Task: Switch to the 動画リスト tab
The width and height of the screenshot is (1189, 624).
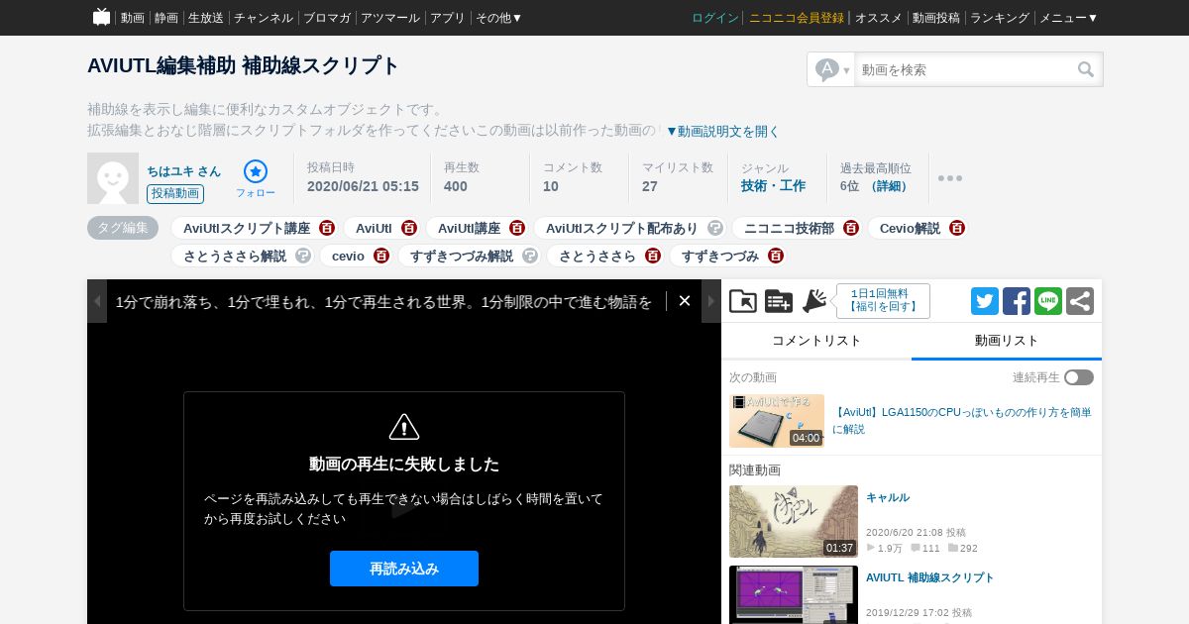Action: point(1007,341)
